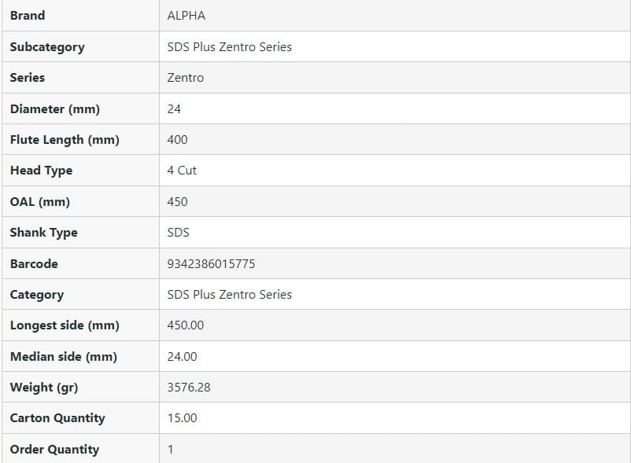The height and width of the screenshot is (463, 631).
Task: Select the Diameter (mm) label
Action: [55, 109]
